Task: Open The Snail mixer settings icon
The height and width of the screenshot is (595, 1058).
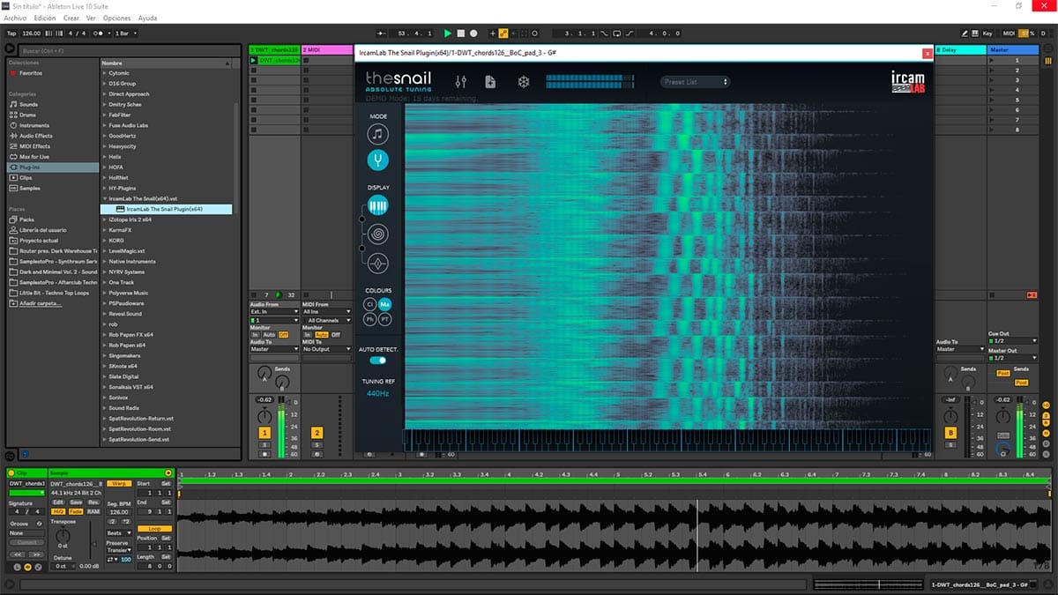Action: (460, 82)
